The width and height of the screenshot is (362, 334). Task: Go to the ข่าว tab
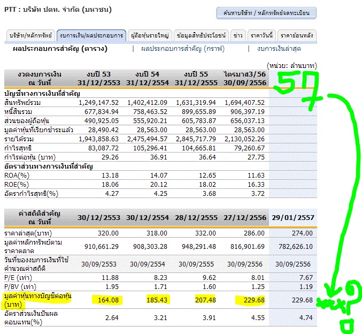238,36
